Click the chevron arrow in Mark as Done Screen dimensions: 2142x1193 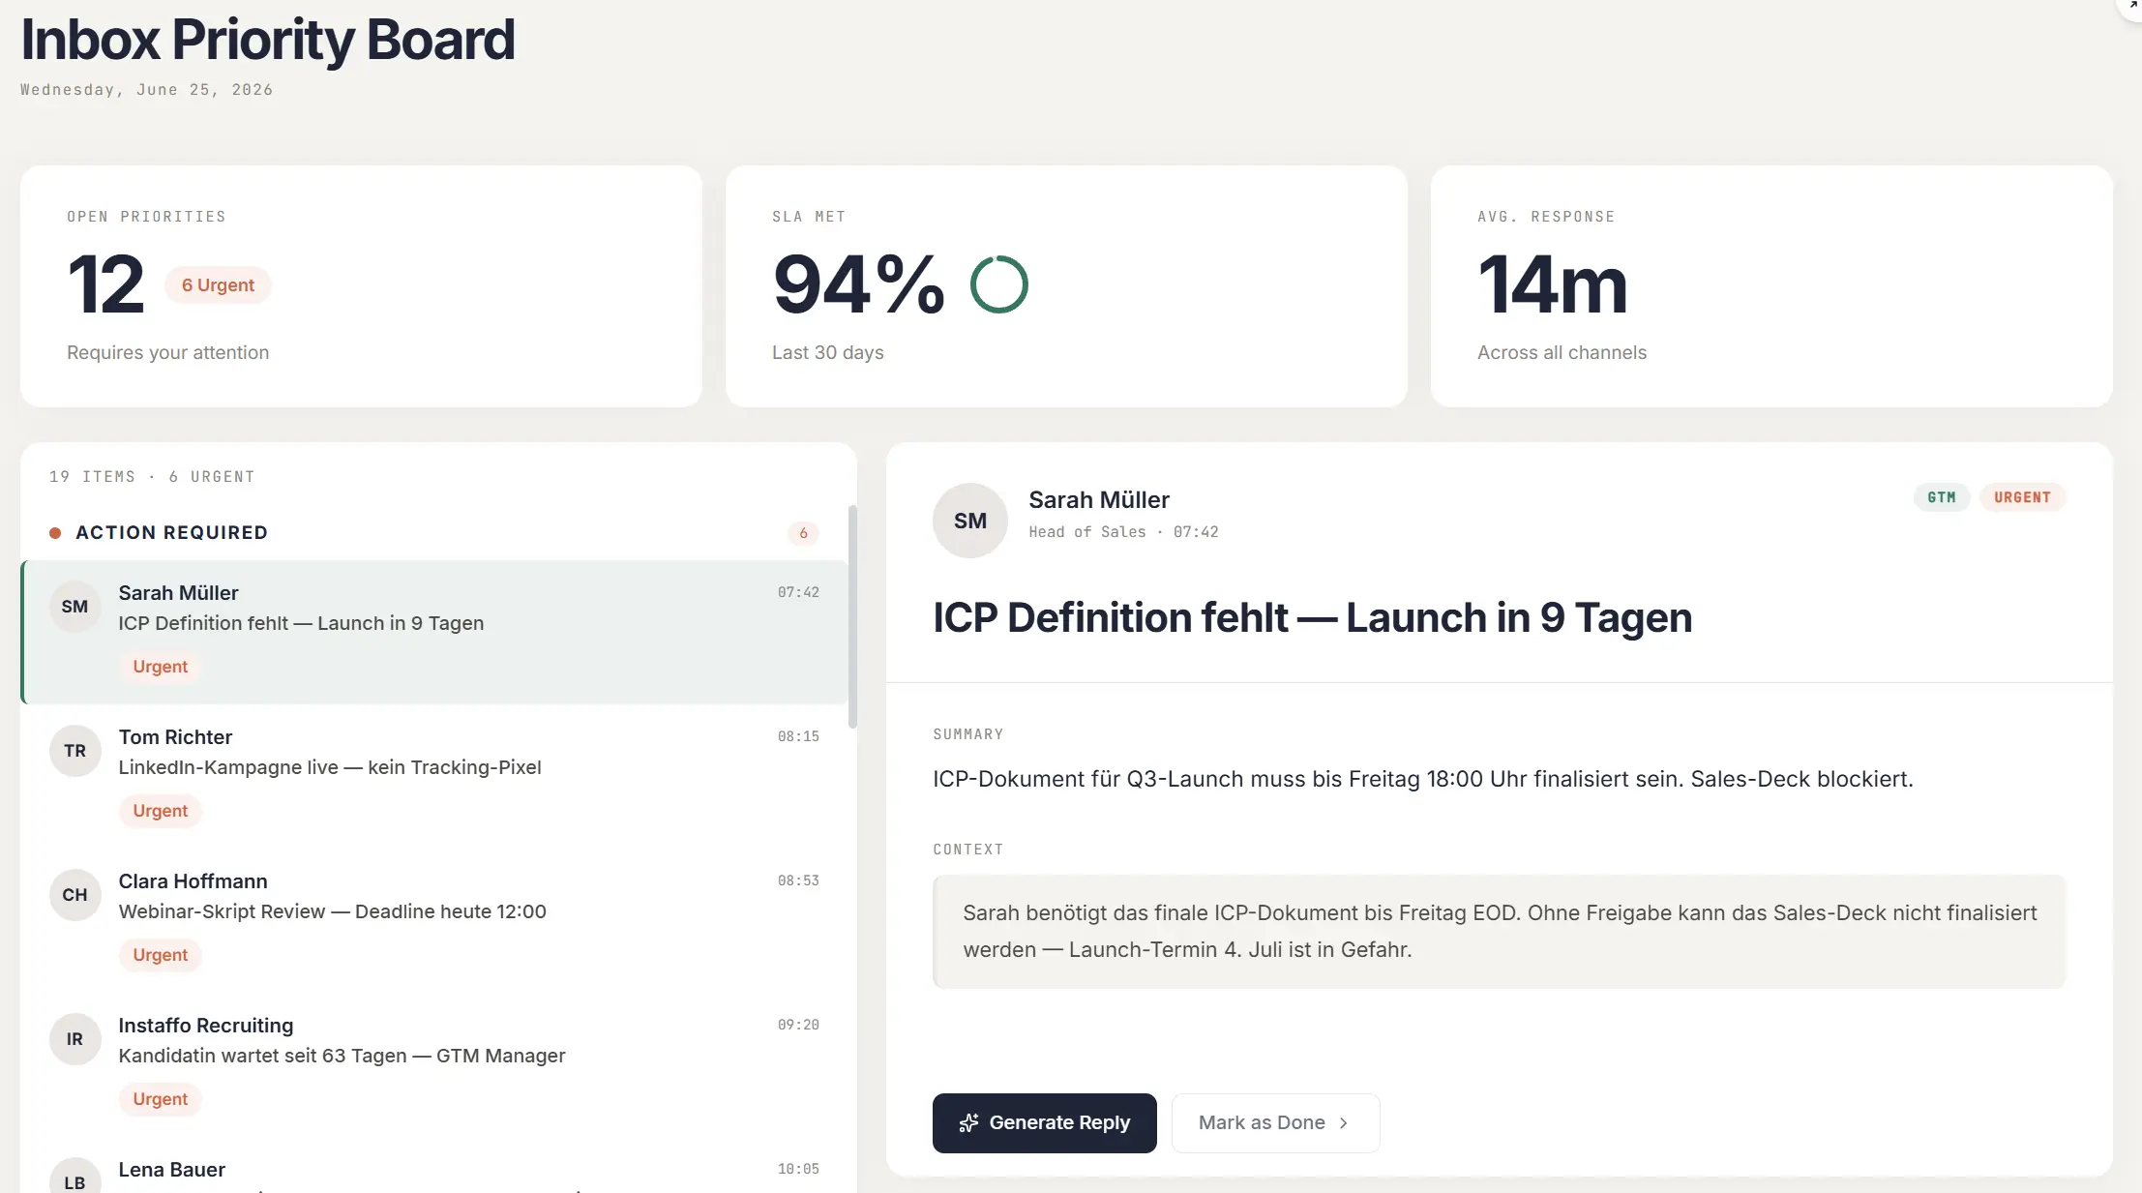(1344, 1122)
